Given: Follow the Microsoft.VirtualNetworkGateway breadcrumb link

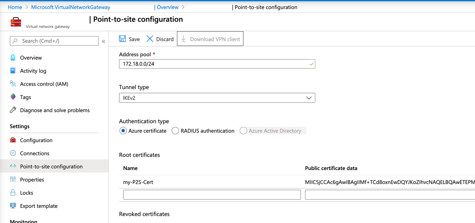Looking at the screenshot, I should [x=71, y=7].
